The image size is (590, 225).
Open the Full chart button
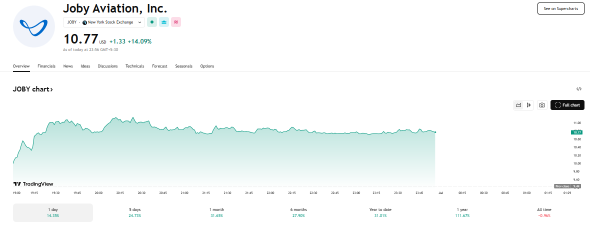(x=567, y=105)
